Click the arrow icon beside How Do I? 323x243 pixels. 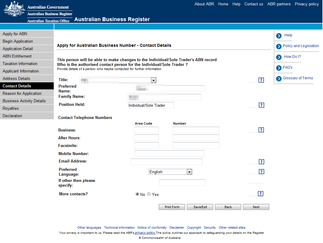coord(279,57)
